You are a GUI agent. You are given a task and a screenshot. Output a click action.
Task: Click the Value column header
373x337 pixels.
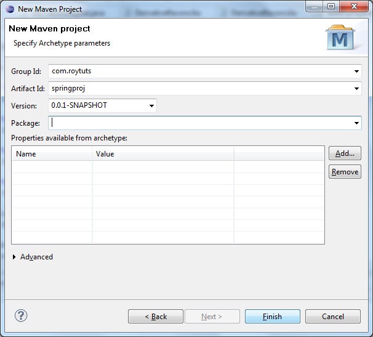pyautogui.click(x=163, y=154)
